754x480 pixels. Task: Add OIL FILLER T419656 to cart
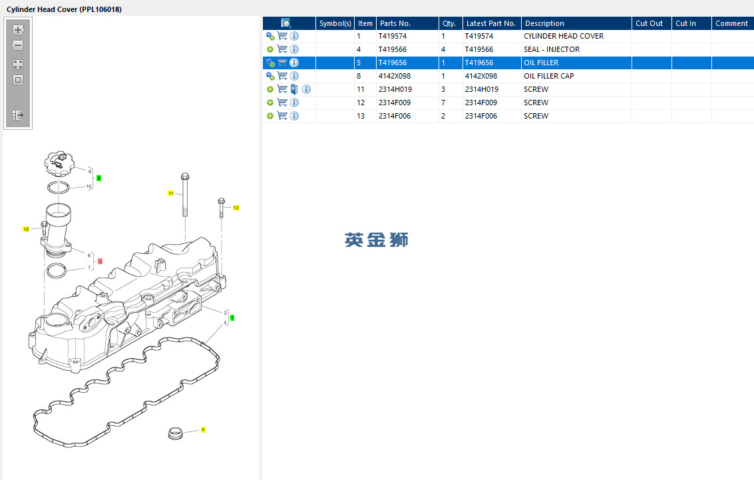(282, 63)
